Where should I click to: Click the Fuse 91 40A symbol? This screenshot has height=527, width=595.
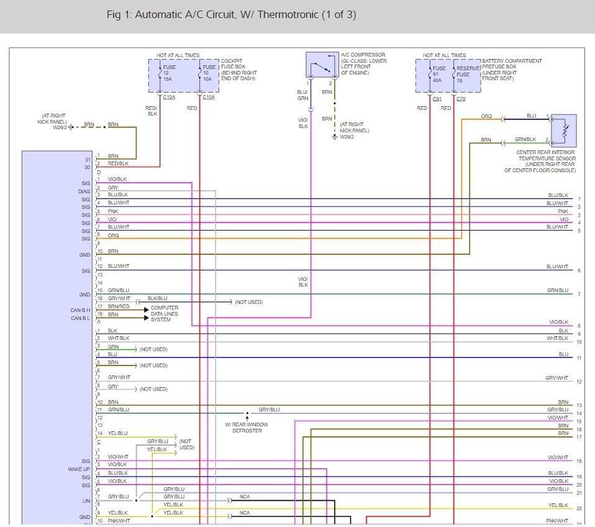click(x=430, y=74)
